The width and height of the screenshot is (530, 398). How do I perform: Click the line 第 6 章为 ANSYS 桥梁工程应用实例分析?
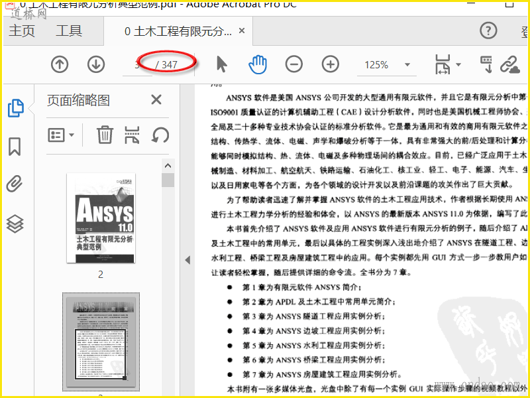tap(313, 360)
